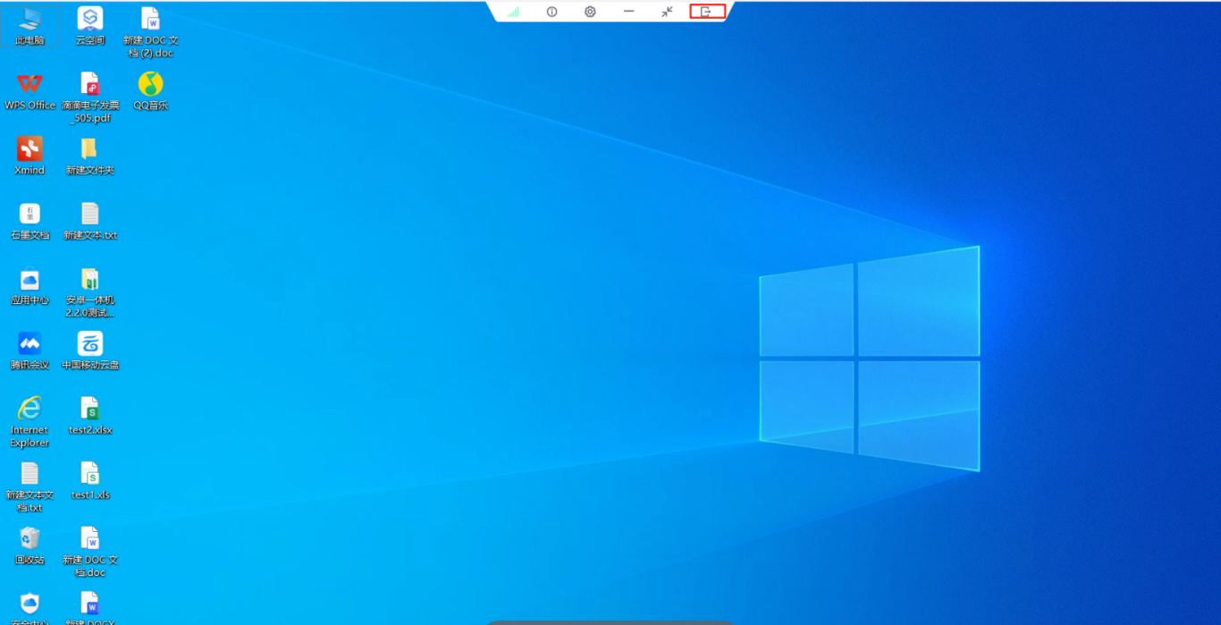Select the 新建 DOCX document file
Screen dimensions: 1221x625
90,607
